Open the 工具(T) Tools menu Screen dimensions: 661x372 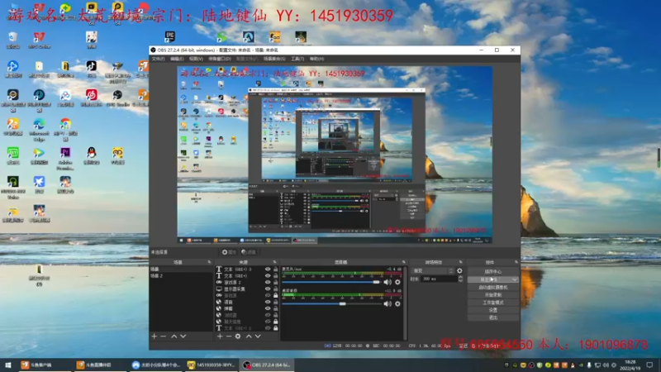297,59
